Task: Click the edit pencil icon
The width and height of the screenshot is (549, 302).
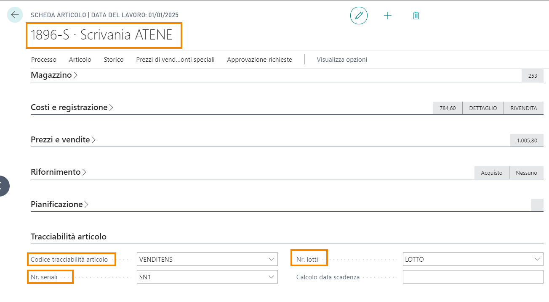Action: coord(359,16)
